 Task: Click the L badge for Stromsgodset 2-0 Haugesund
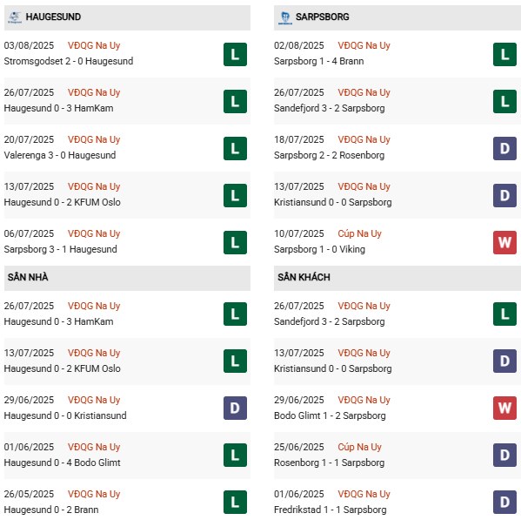235,54
